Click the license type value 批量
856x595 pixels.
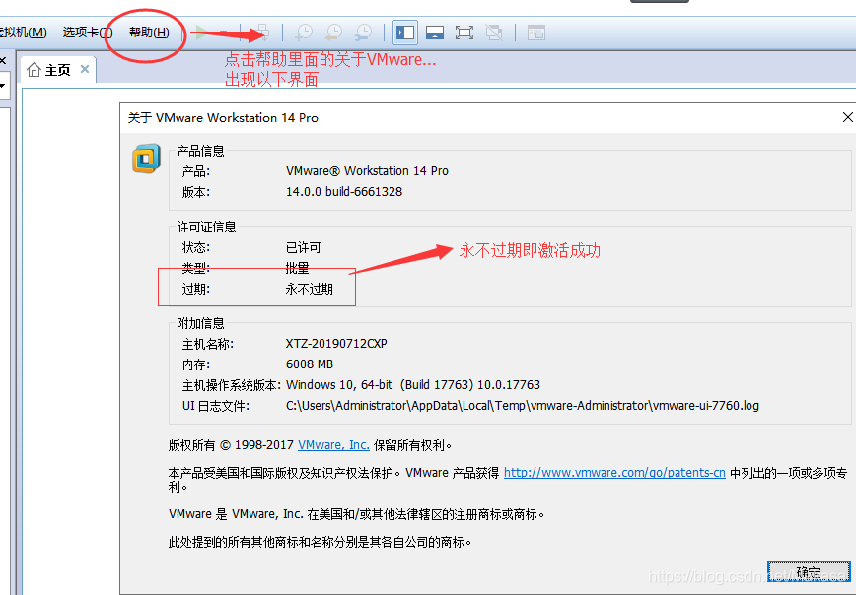298,268
